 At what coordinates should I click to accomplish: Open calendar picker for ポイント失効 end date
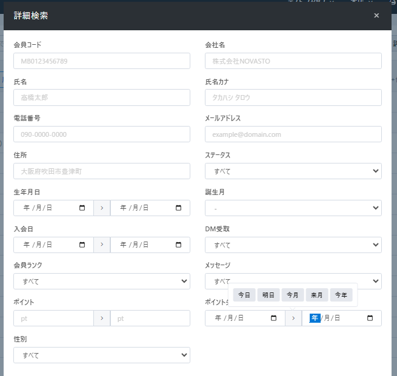click(x=370, y=318)
